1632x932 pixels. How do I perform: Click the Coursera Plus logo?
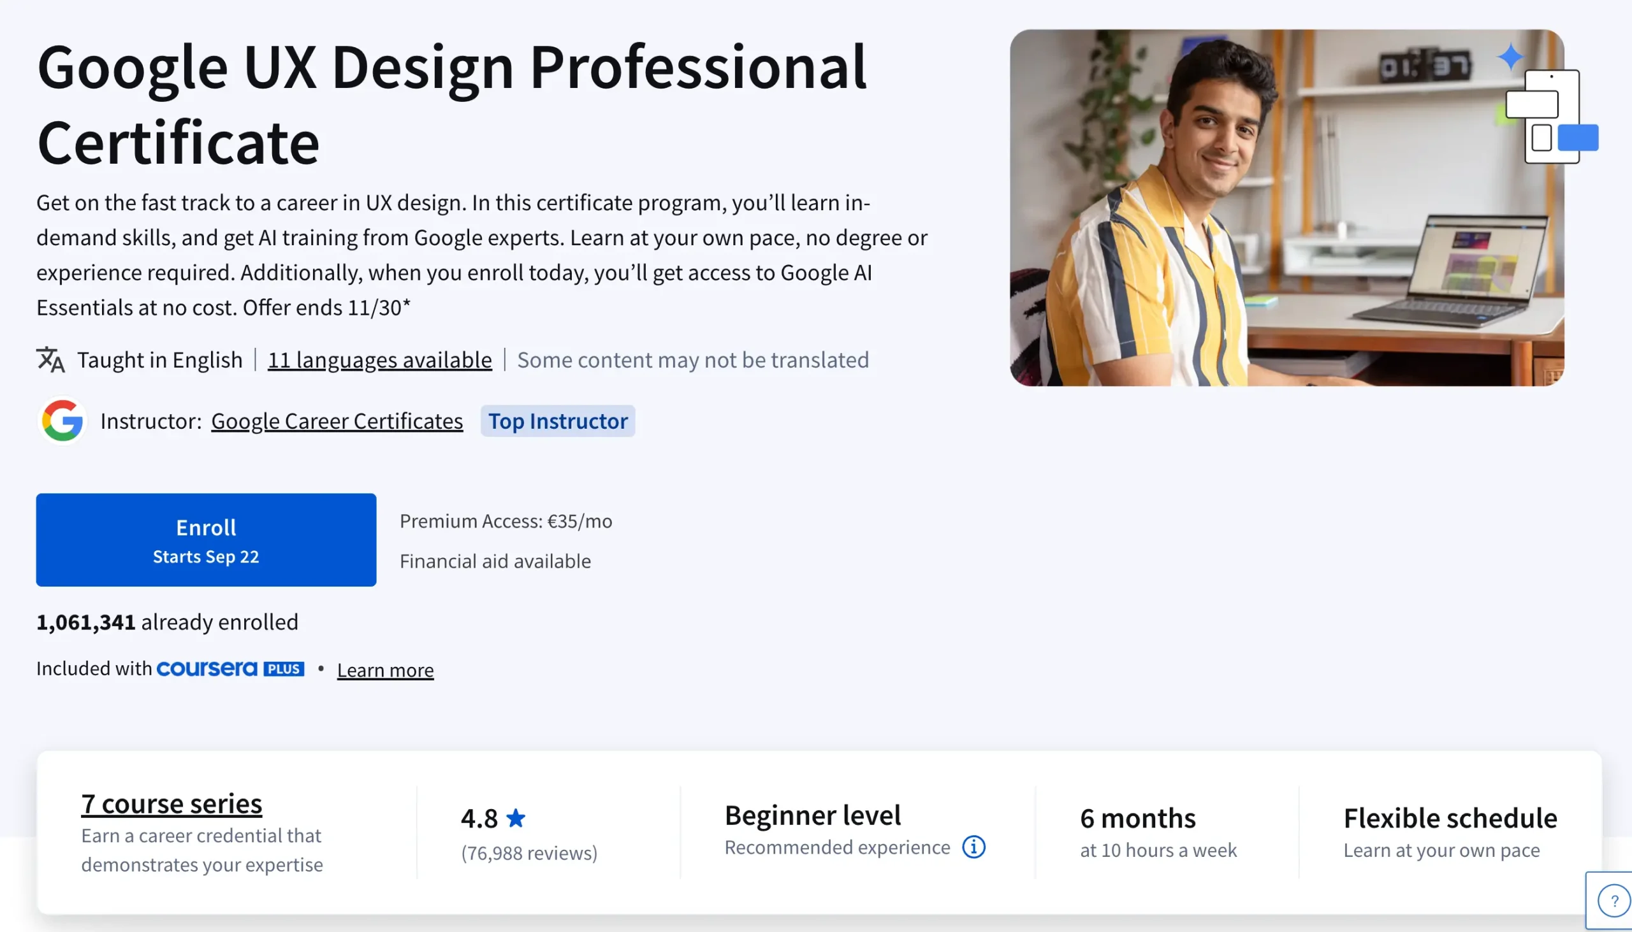[x=230, y=669]
